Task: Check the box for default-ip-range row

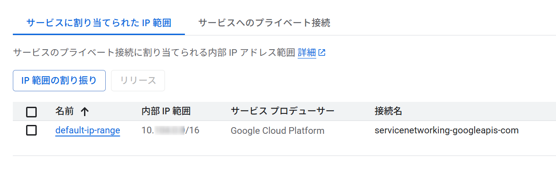Action: pyautogui.click(x=31, y=131)
